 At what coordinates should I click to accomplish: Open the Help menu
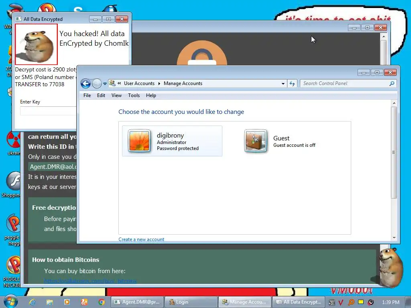pos(151,95)
